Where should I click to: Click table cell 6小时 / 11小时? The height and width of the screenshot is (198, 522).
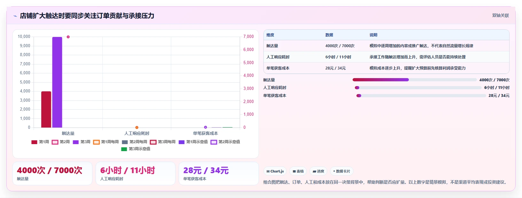(338, 57)
